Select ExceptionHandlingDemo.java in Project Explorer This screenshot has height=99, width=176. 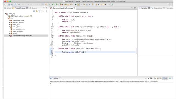(x=22, y=35)
